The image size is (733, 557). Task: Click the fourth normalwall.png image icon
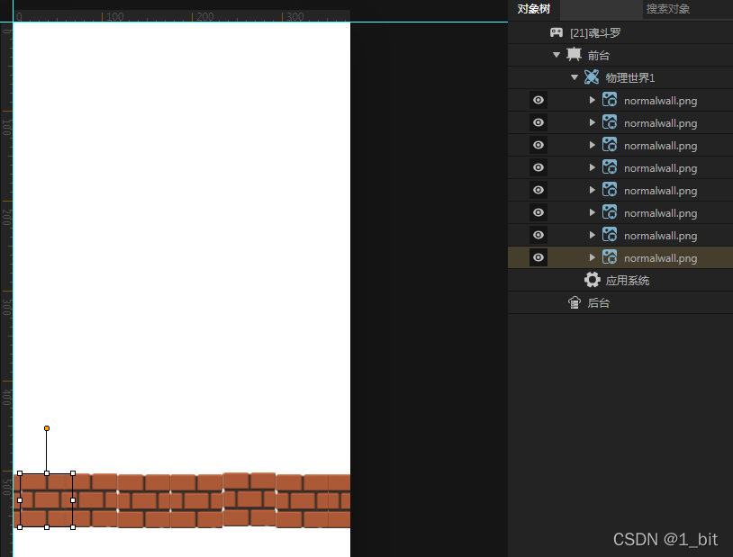pos(610,167)
